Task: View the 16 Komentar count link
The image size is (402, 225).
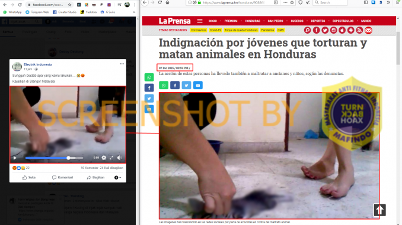Action: coord(90,168)
